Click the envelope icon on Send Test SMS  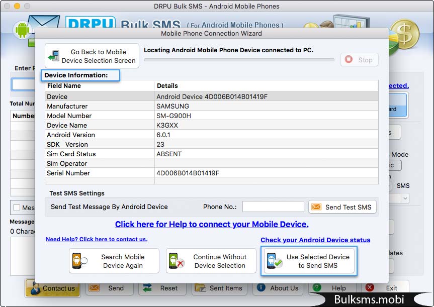[316, 207]
